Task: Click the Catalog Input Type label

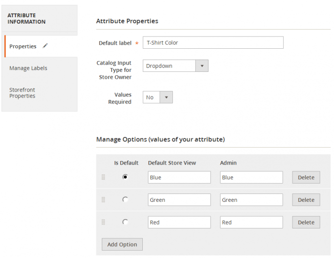Action: pyautogui.click(x=114, y=70)
